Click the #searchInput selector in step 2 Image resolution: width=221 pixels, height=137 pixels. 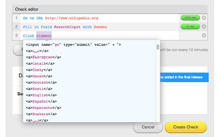pos(67,27)
